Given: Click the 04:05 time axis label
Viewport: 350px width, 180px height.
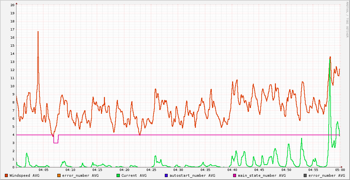Looking at the screenshot, I should [43, 170].
